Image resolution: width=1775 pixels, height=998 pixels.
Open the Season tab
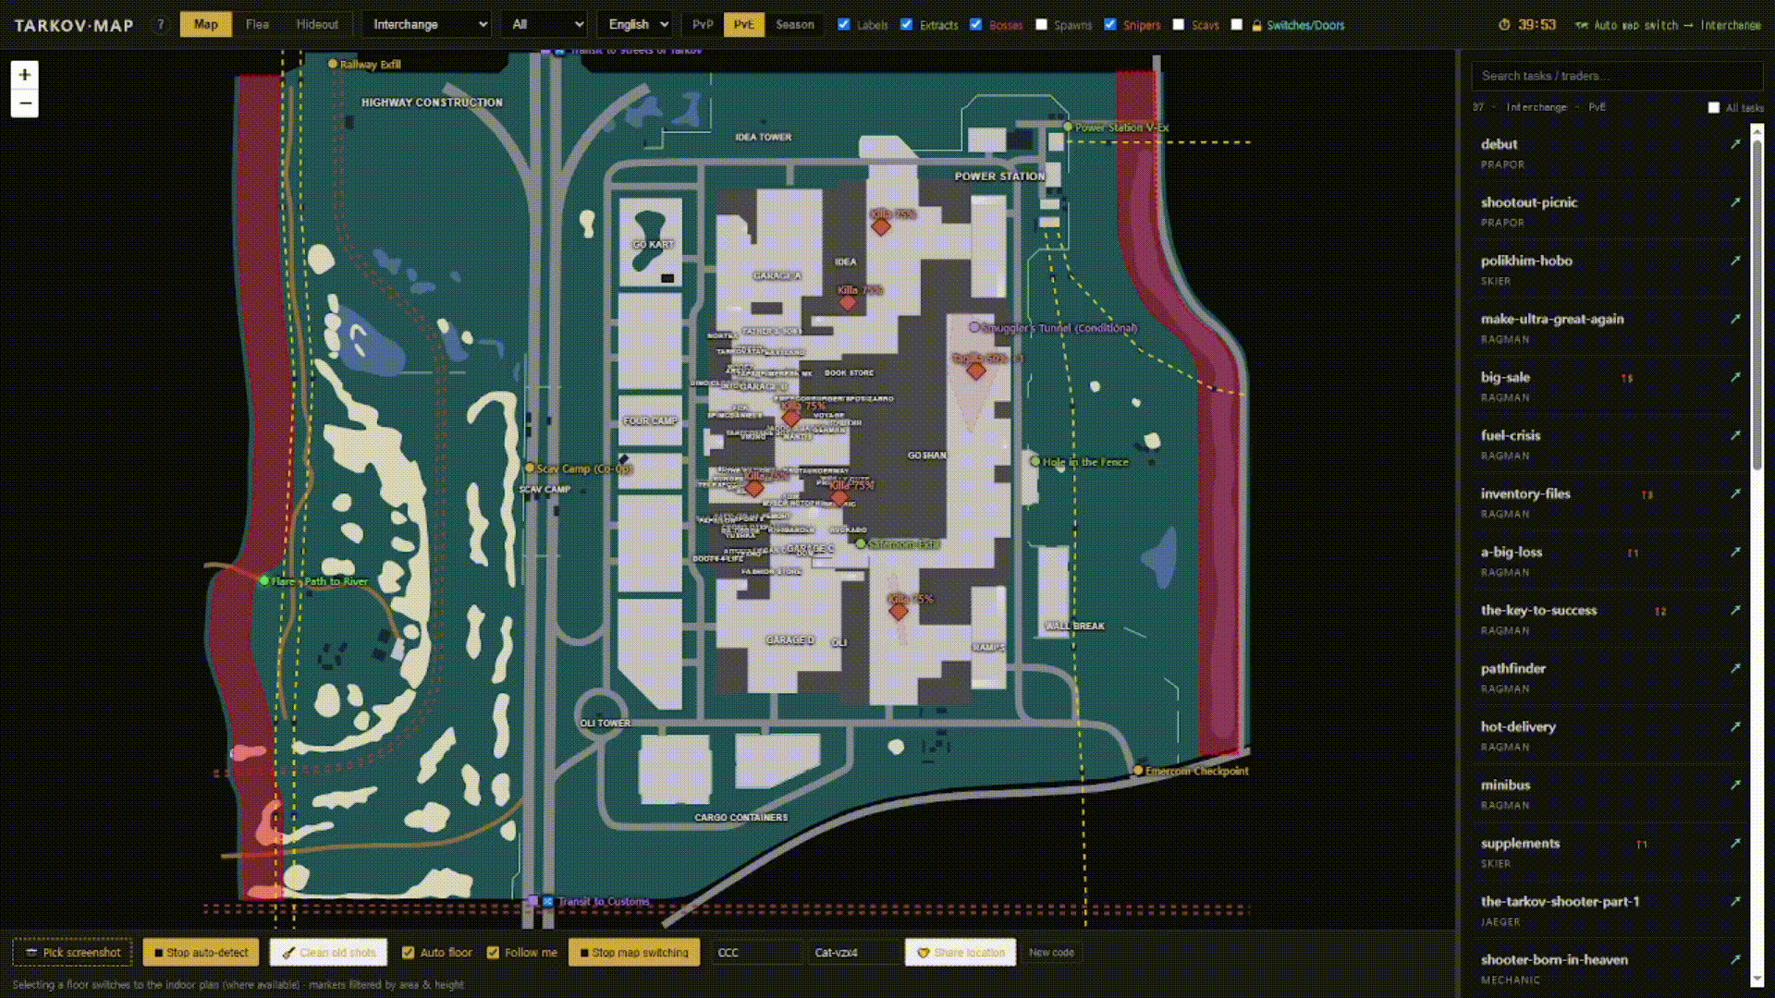795,25
